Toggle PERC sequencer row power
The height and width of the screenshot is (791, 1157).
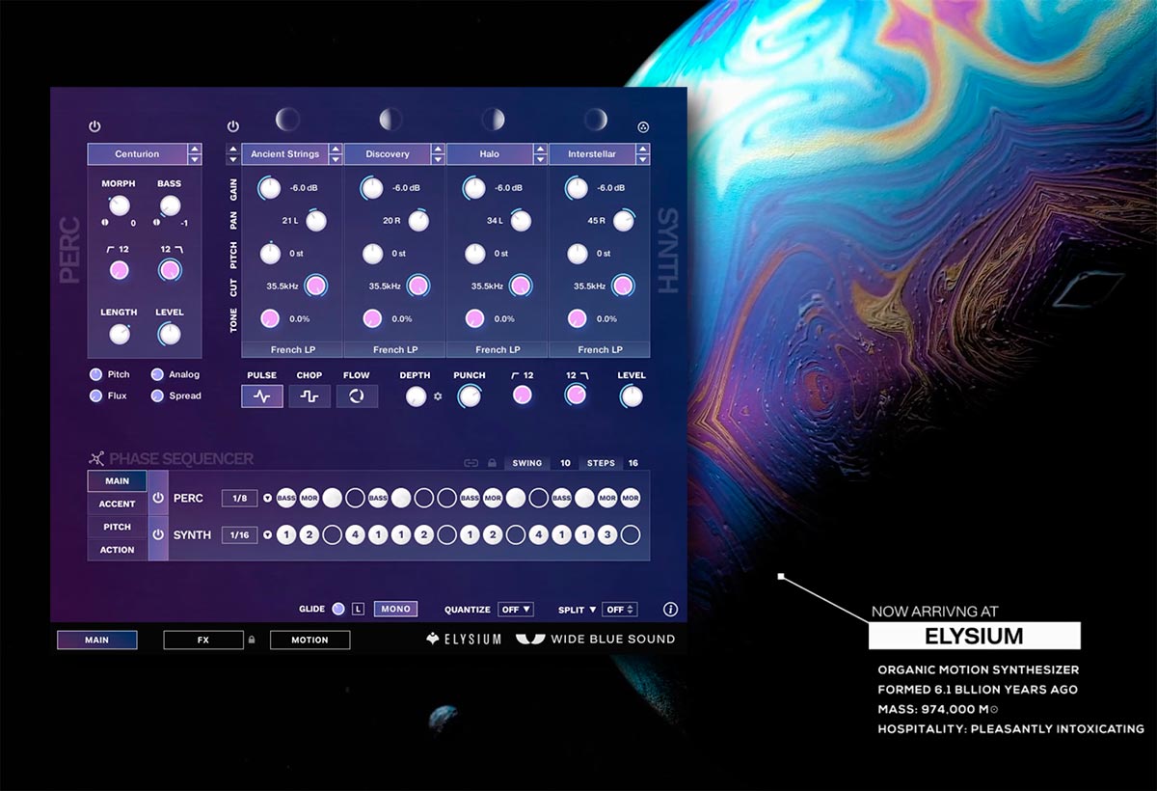click(158, 498)
